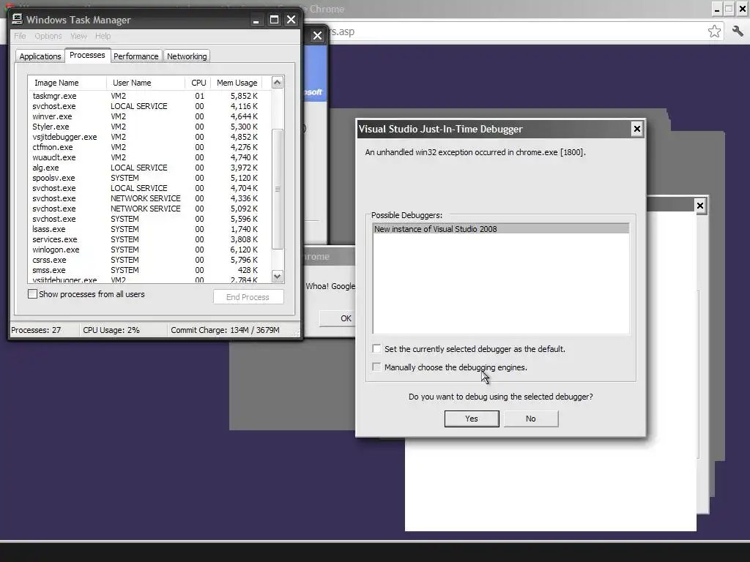Open the File menu in Task Manager

pos(20,36)
